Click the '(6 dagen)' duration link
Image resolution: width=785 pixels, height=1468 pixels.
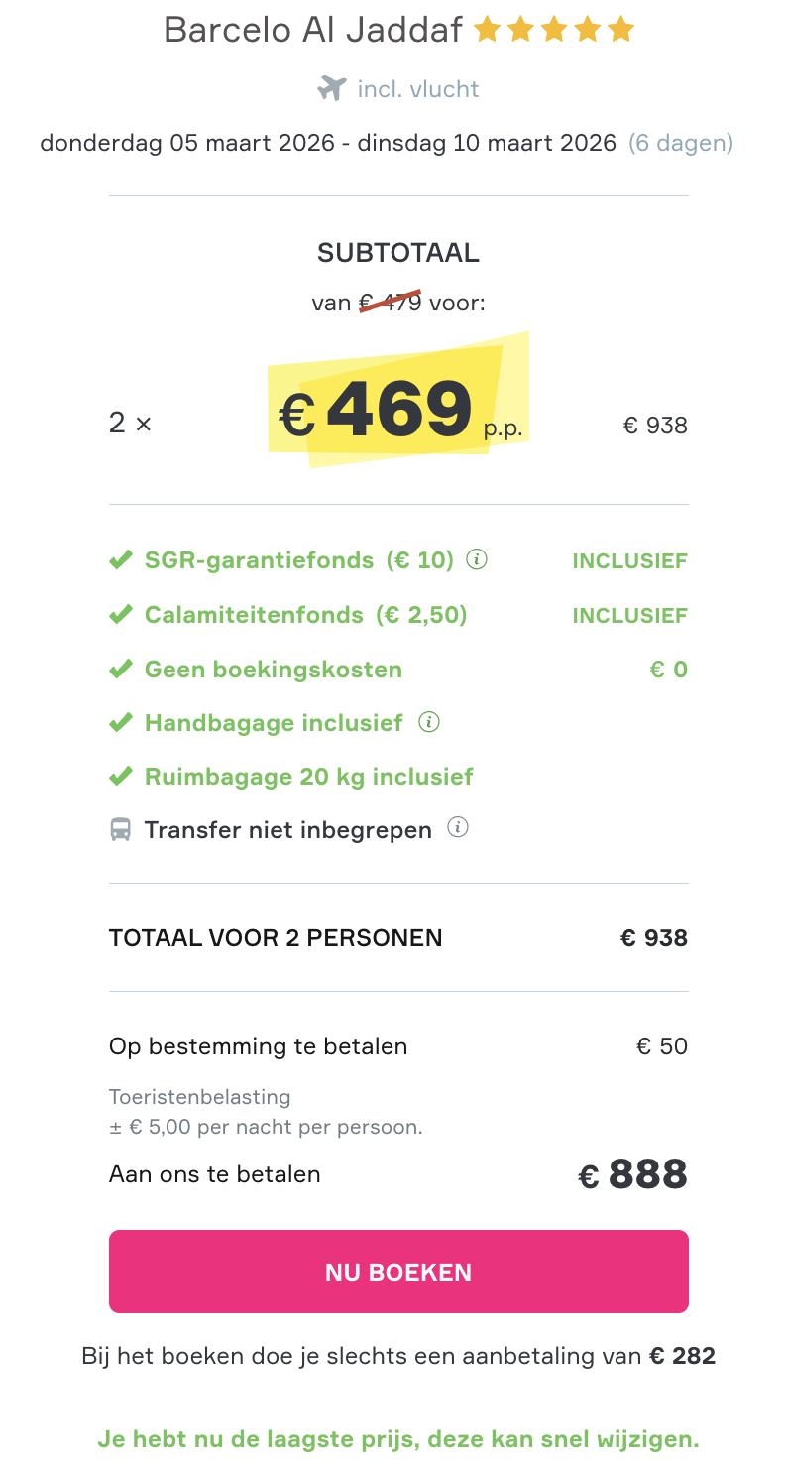click(681, 143)
